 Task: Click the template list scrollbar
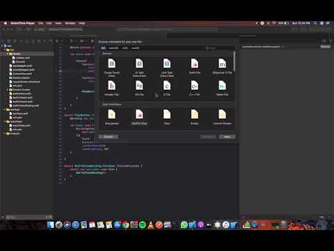[234, 61]
